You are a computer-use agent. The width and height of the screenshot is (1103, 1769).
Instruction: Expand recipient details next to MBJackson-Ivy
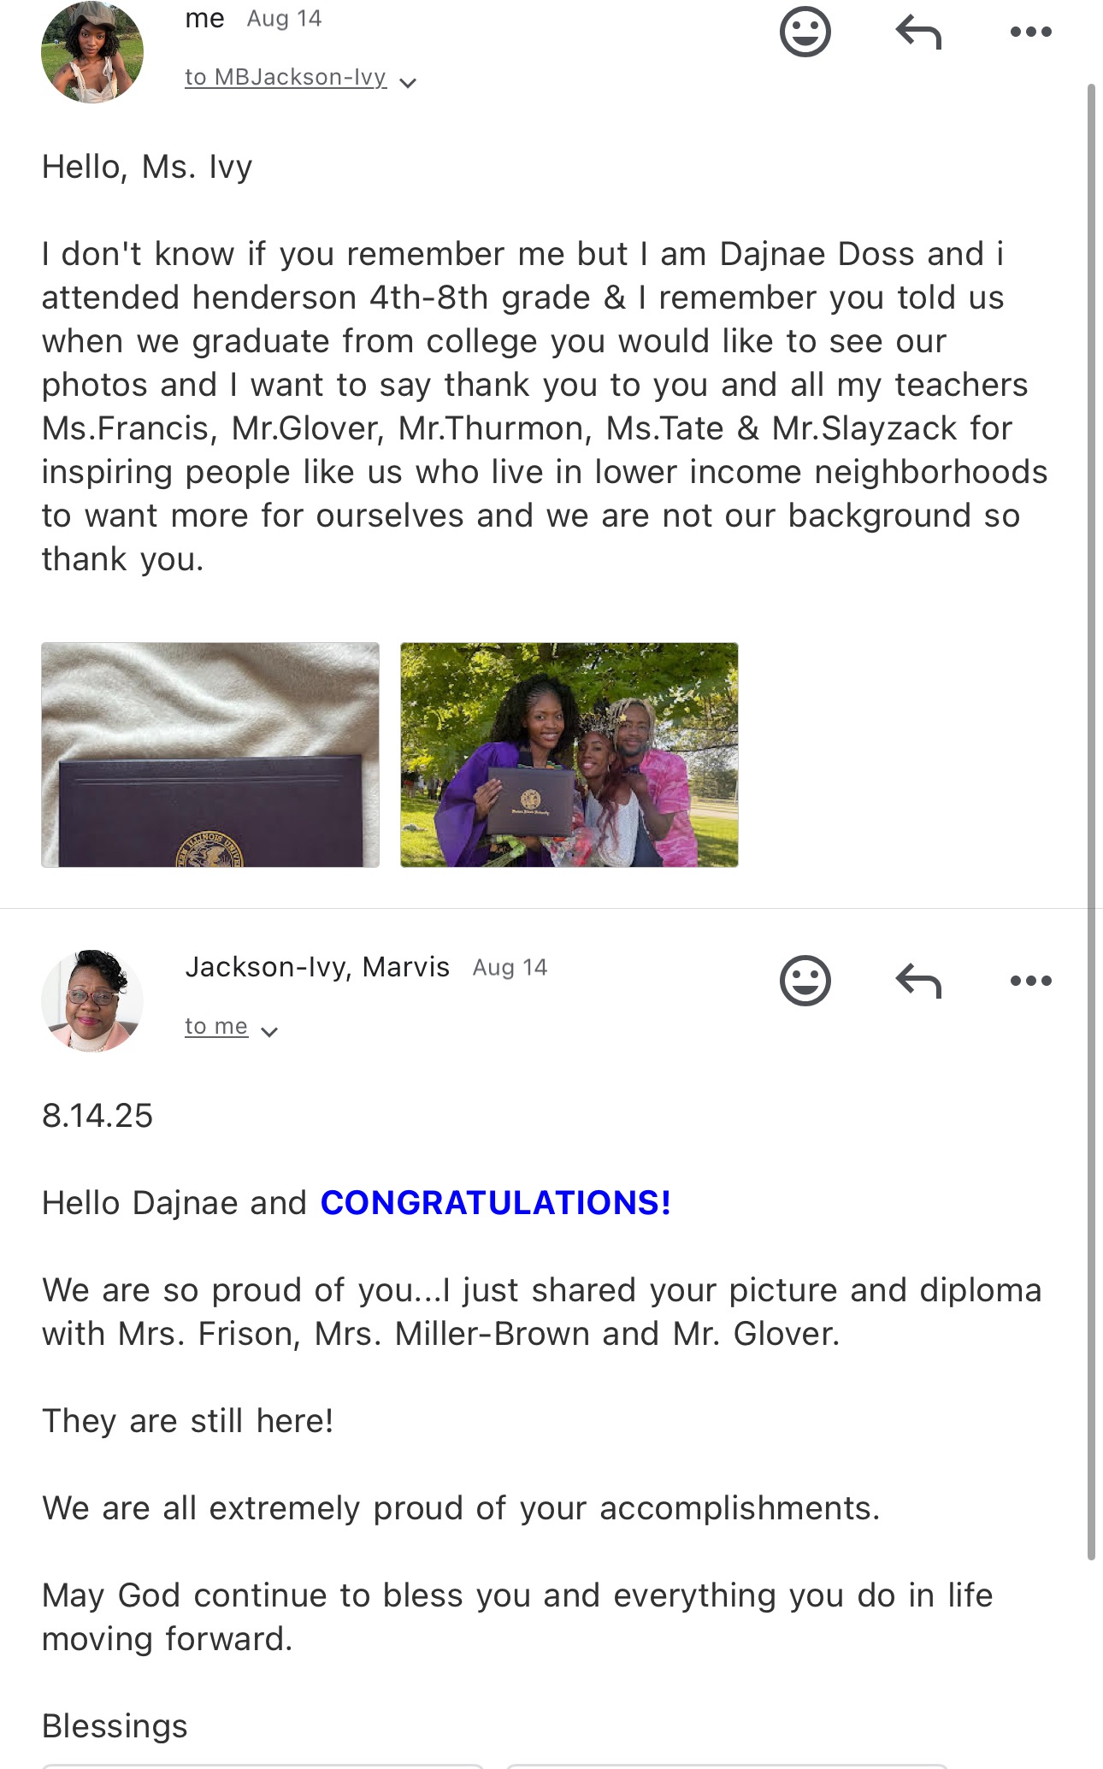pyautogui.click(x=409, y=83)
